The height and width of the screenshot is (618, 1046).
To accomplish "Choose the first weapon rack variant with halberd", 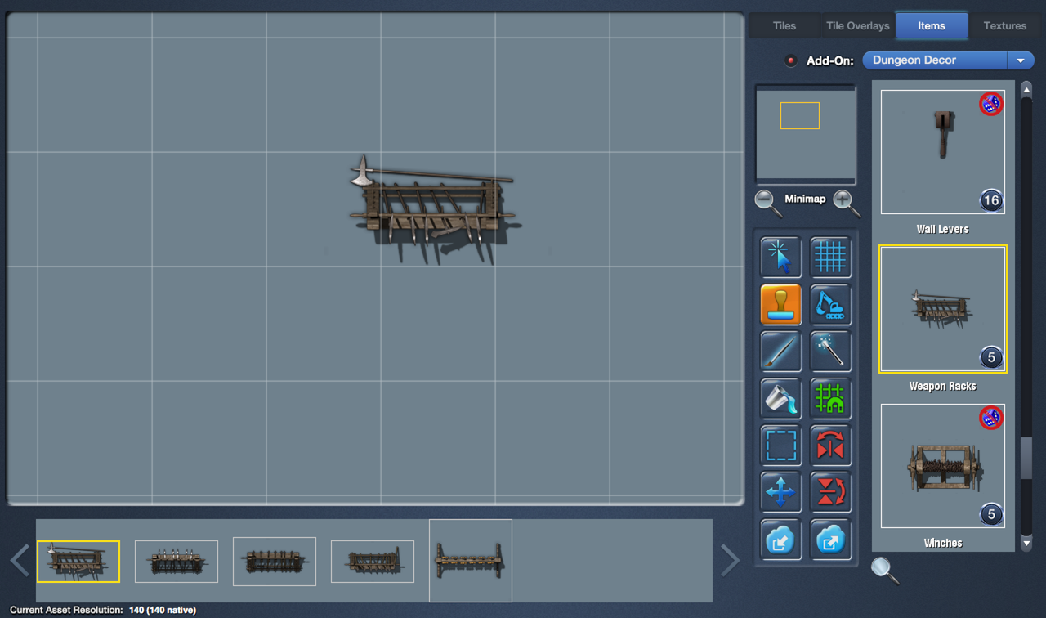I will (78, 562).
